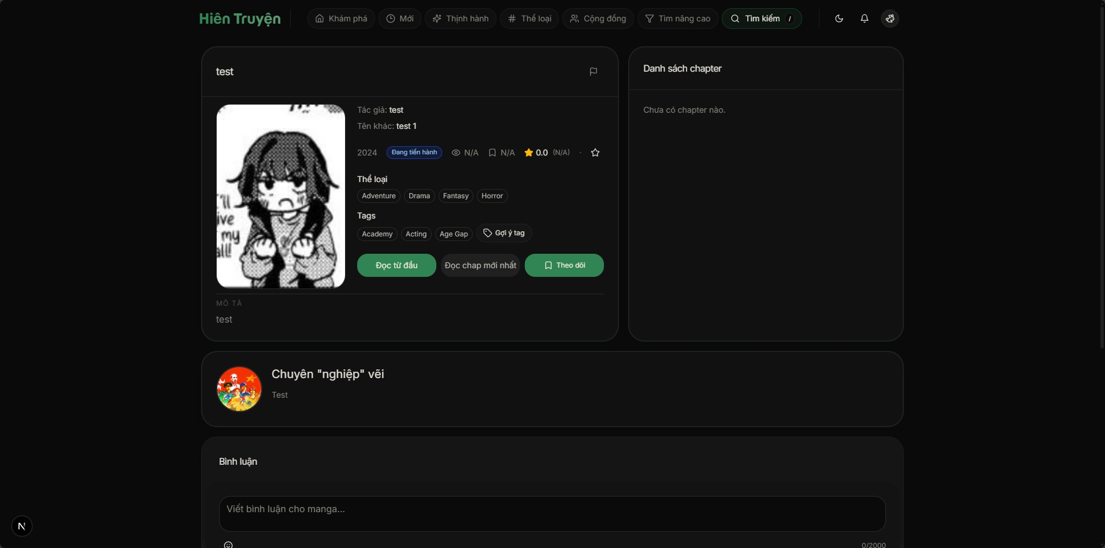
Task: Open the Cộng đồng section
Action: click(598, 18)
